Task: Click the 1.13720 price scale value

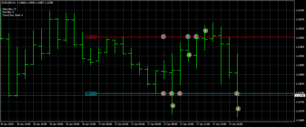Action: 300,111
